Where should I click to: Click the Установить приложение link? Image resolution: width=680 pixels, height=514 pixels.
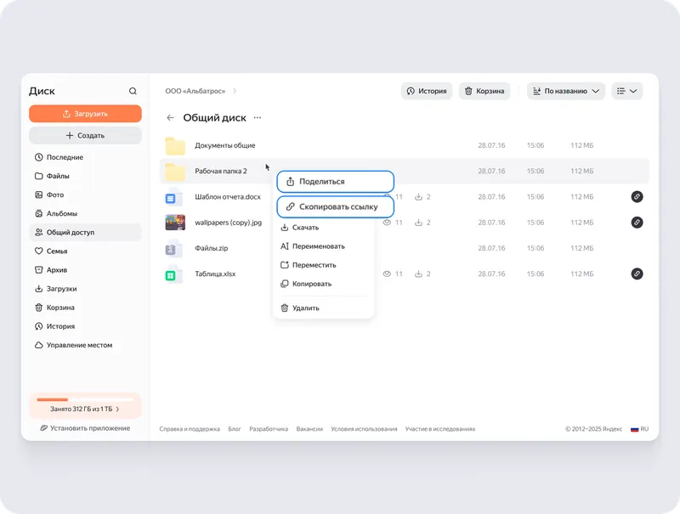pyautogui.click(x=86, y=428)
